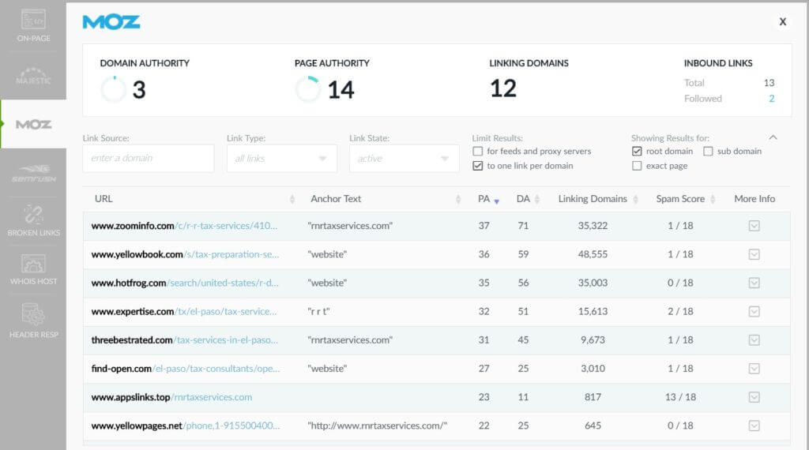Sort by Spam Score column arrows
This screenshot has width=809, height=450.
pos(713,200)
